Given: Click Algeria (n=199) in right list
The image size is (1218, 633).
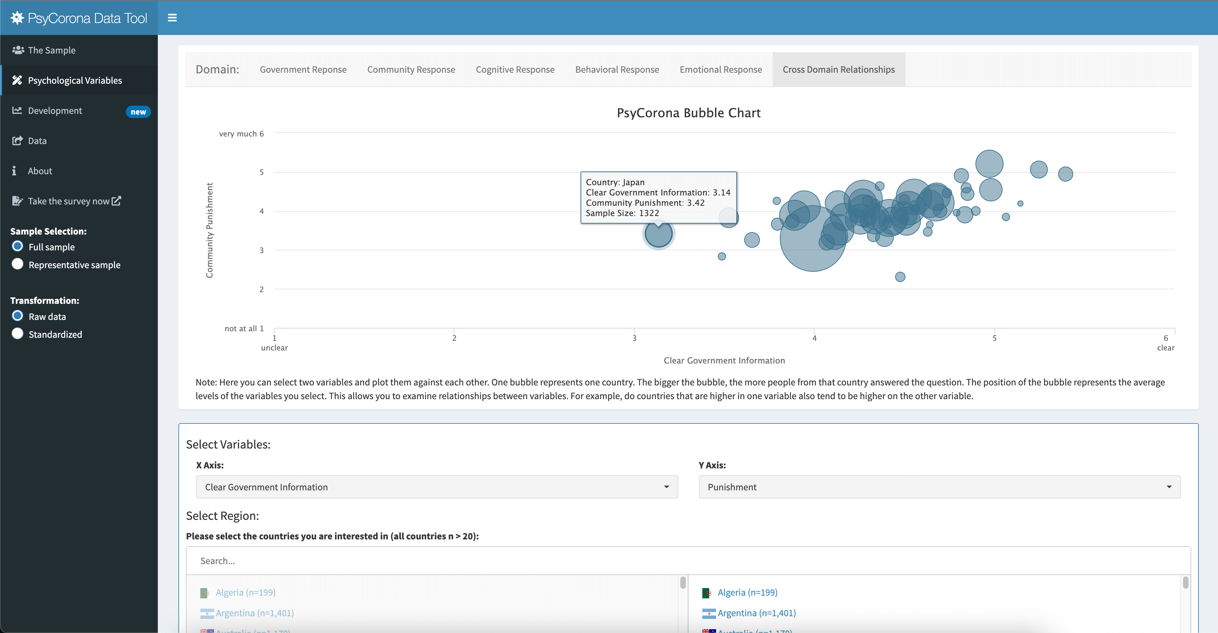Looking at the screenshot, I should pos(748,593).
